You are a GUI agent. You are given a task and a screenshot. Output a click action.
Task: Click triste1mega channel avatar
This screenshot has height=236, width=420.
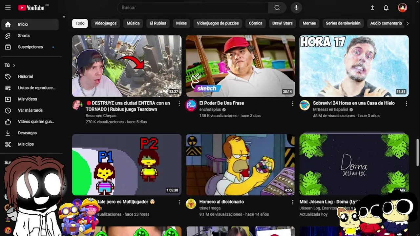[x=191, y=204]
